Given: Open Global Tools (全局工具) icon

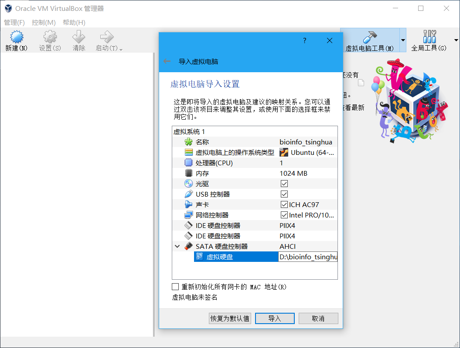Looking at the screenshot, I should [x=429, y=37].
